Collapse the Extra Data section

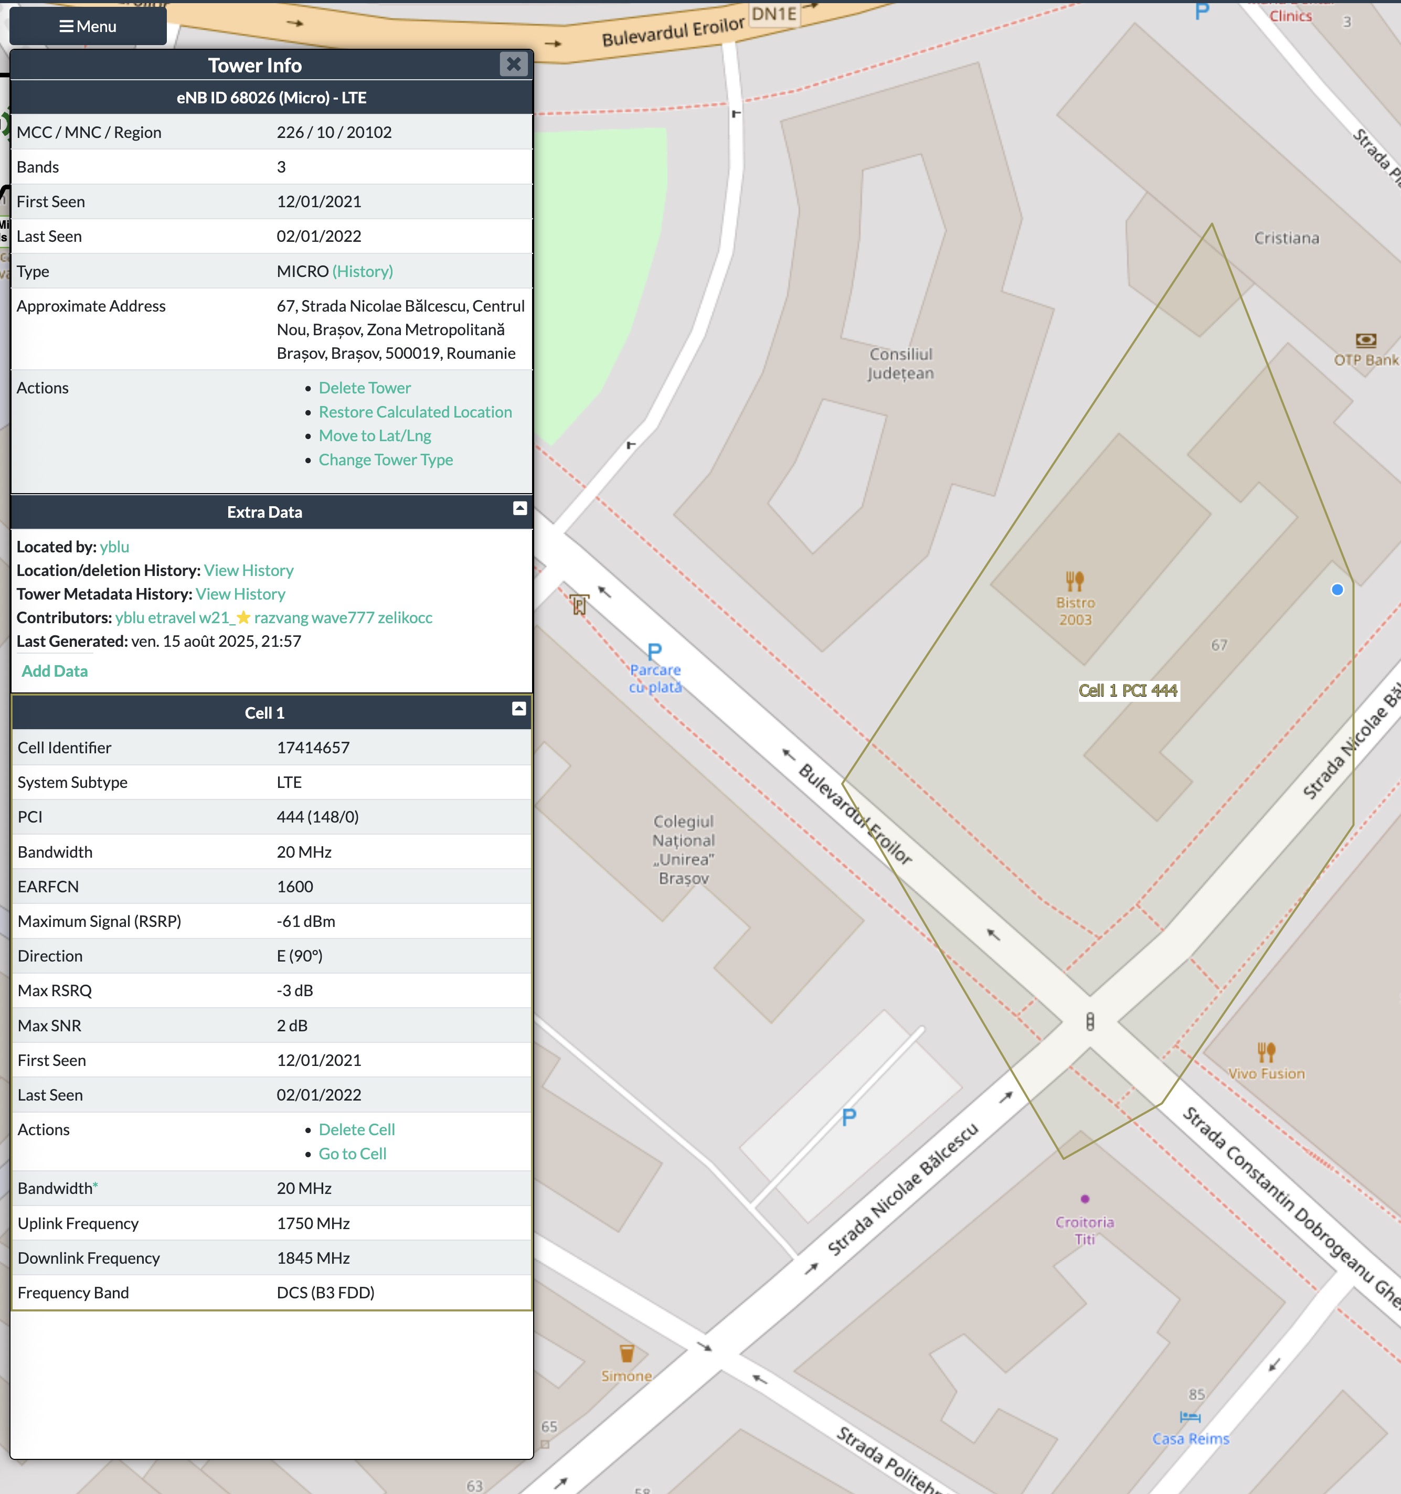coord(519,509)
